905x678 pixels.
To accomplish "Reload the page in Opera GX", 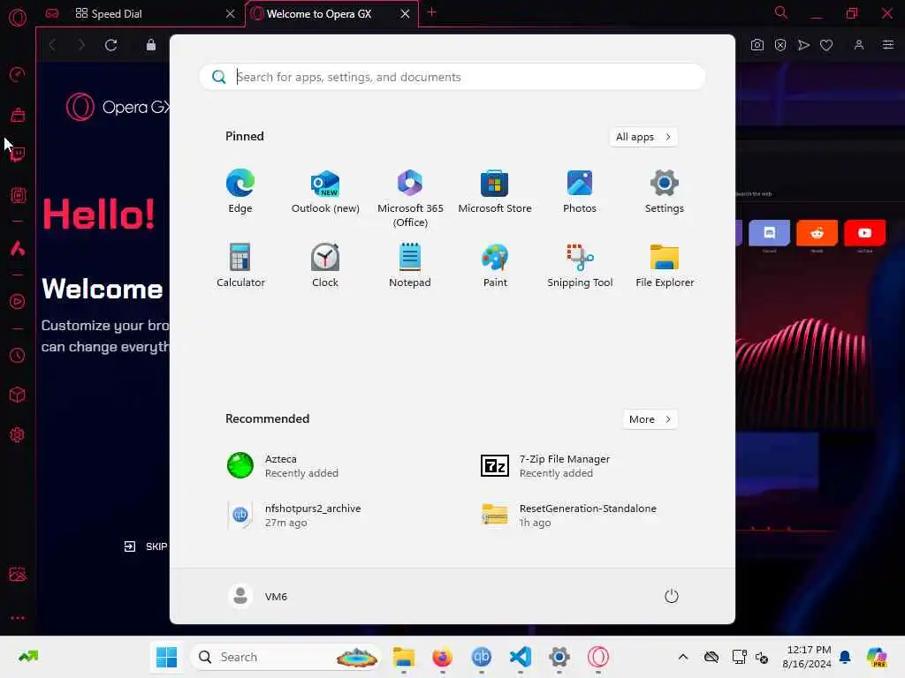I will point(110,45).
